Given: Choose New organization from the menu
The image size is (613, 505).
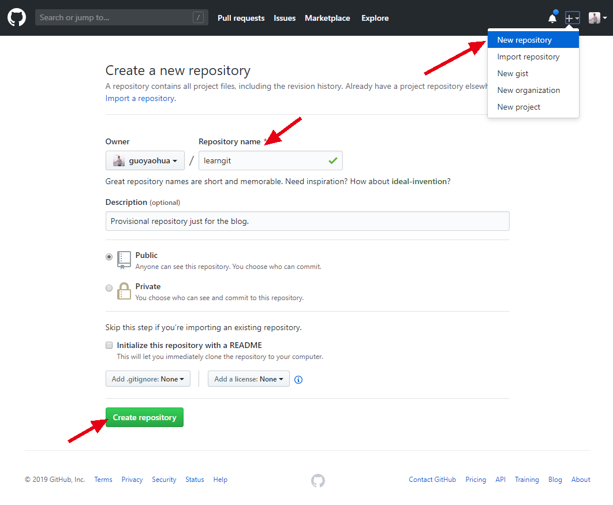Looking at the screenshot, I should pyautogui.click(x=528, y=90).
